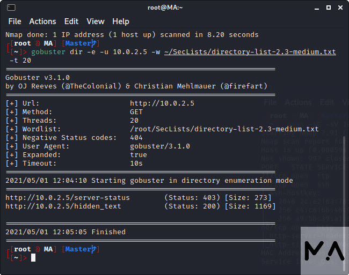Click the blue Master branch label at bottom
The width and height of the screenshot is (349, 275).
(81, 249)
